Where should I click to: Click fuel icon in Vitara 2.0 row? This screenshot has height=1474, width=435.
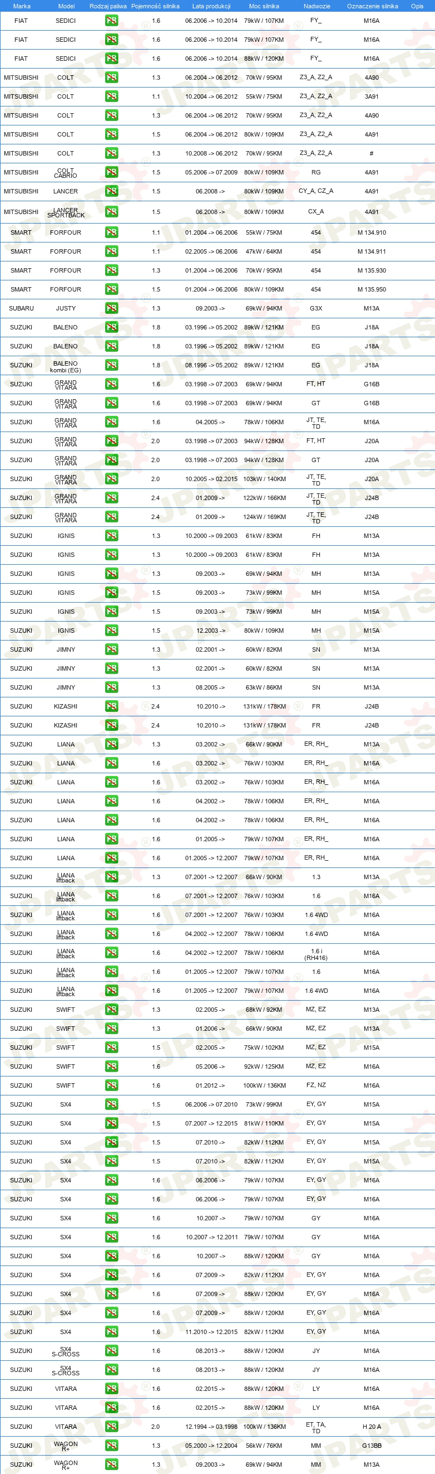tap(111, 1427)
